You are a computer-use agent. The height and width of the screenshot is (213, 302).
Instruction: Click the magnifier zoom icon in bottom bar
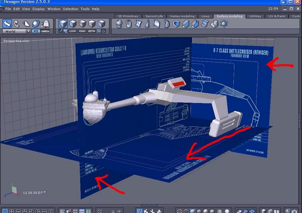point(113,212)
